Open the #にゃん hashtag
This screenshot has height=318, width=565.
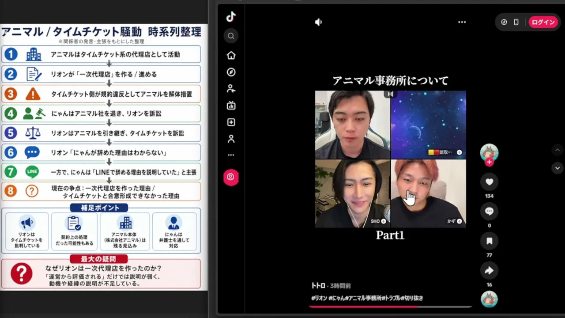coord(336,298)
